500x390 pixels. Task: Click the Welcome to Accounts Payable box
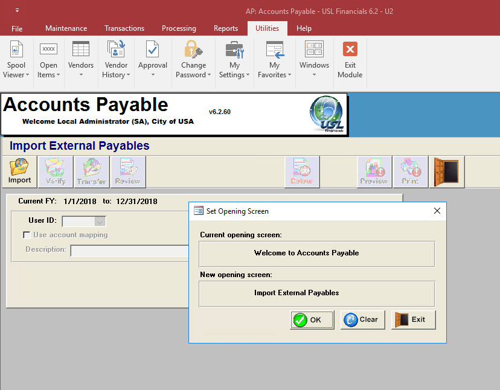[316, 254]
